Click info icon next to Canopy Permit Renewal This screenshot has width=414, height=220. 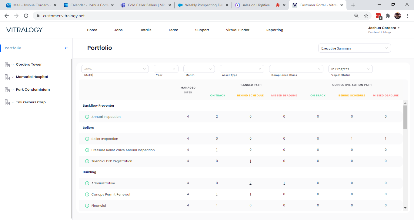point(87,195)
